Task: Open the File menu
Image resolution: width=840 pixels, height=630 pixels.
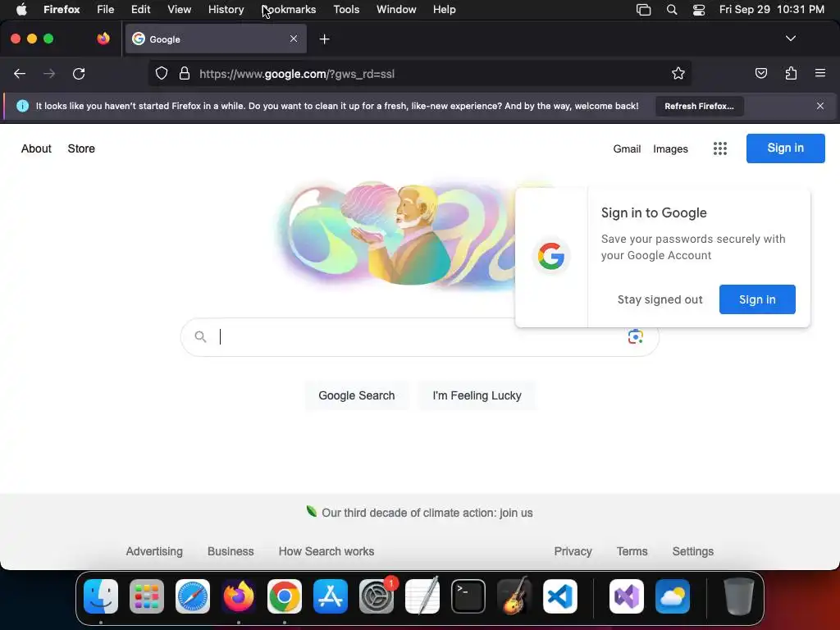Action: pyautogui.click(x=106, y=10)
